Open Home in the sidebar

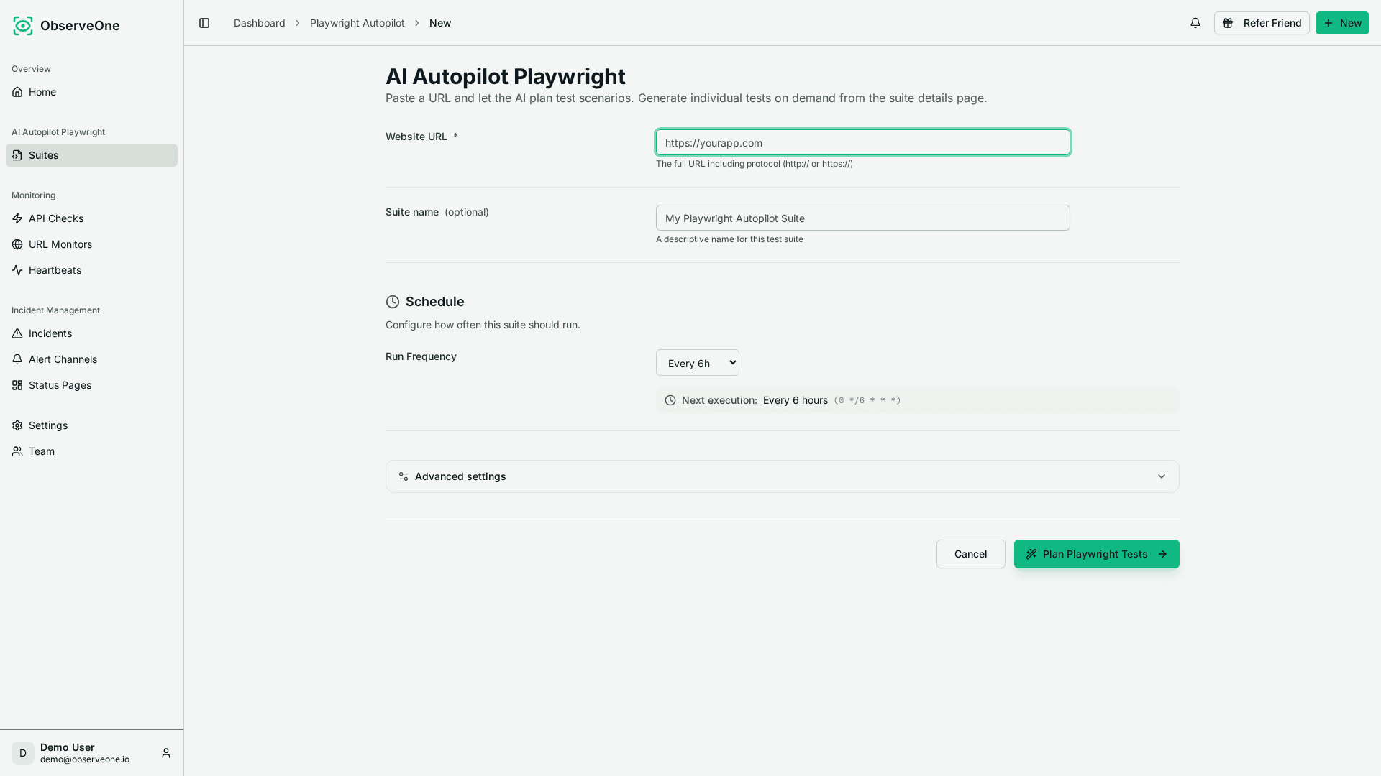click(x=91, y=92)
